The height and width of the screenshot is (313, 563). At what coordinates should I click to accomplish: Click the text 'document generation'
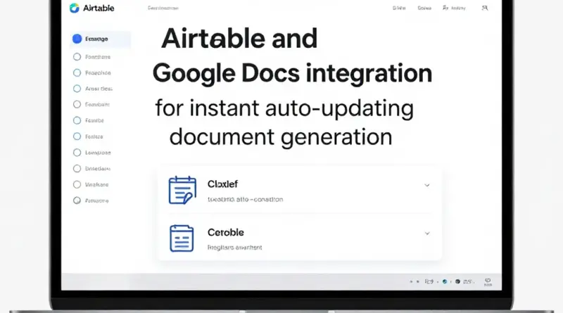pos(281,136)
